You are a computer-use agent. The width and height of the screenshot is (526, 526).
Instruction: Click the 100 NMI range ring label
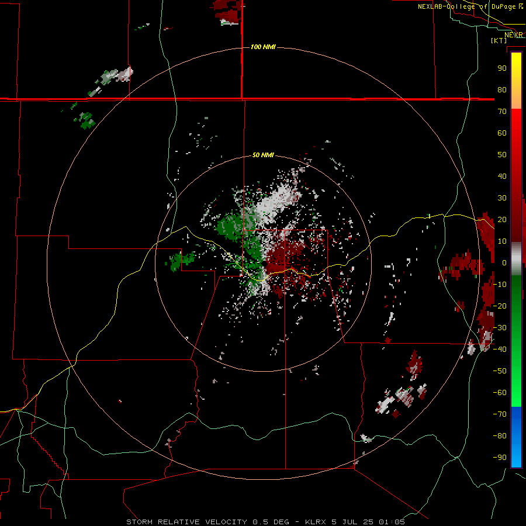263,47
